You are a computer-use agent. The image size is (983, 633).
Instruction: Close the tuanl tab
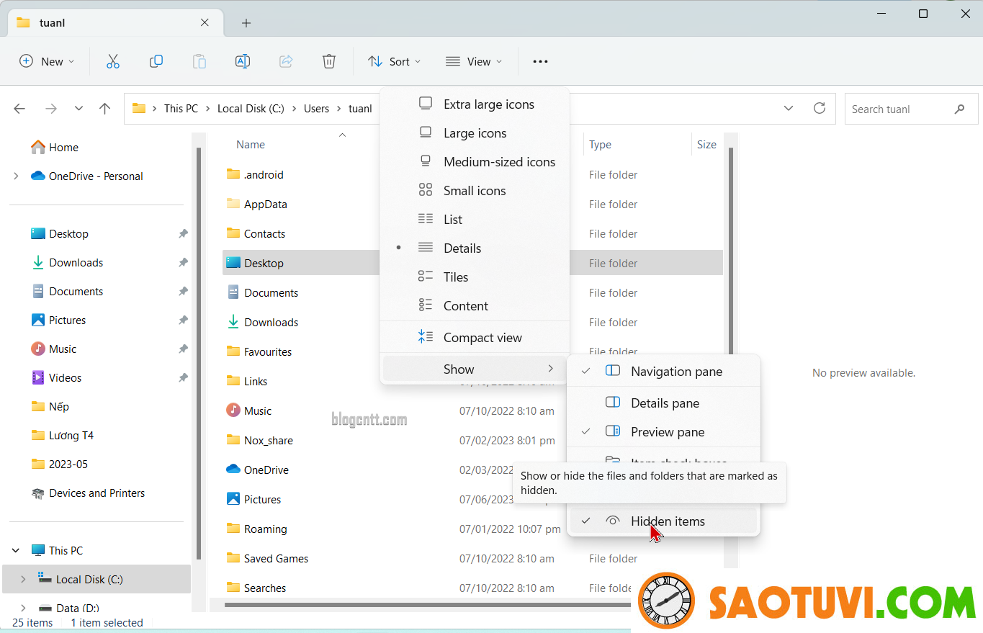[205, 22]
